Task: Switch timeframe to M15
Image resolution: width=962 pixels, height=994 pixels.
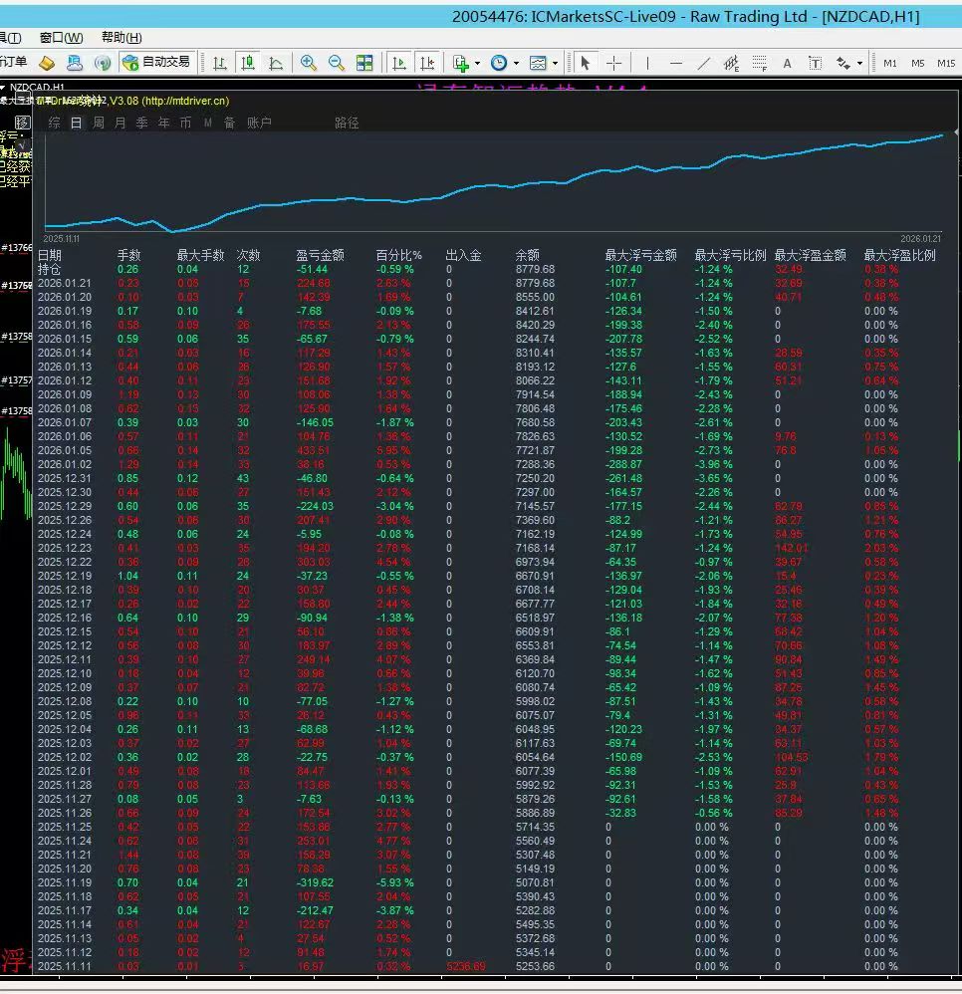Action: (946, 64)
